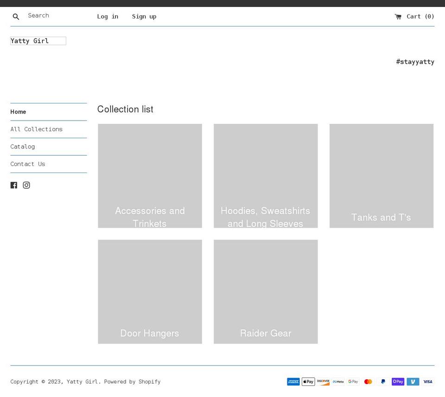
Task: Click the Mastercard payment icon
Action: coord(368,382)
